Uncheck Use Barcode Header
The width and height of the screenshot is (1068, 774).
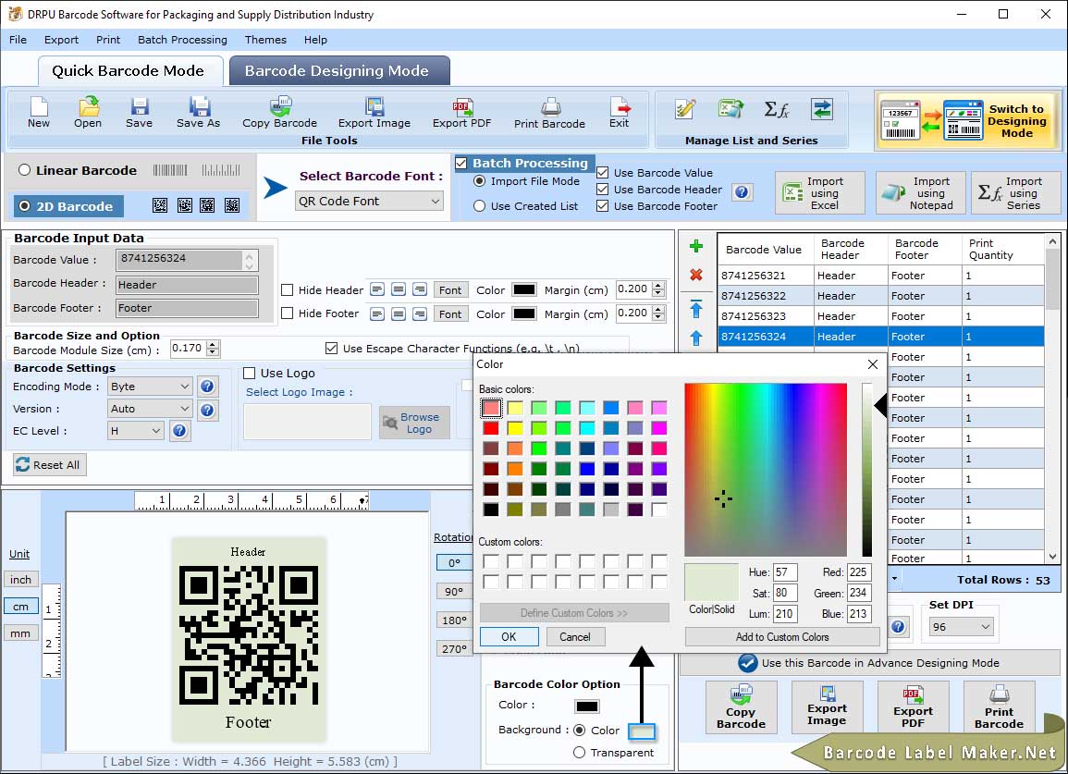[x=602, y=190]
